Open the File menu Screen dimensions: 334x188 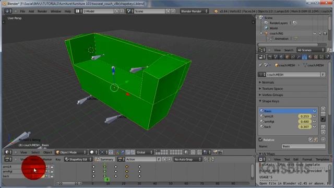[x=22, y=11]
